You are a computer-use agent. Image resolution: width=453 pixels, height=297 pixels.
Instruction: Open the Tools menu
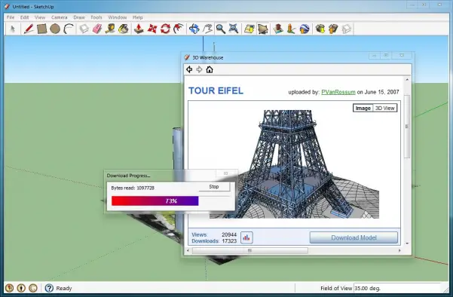[96, 17]
